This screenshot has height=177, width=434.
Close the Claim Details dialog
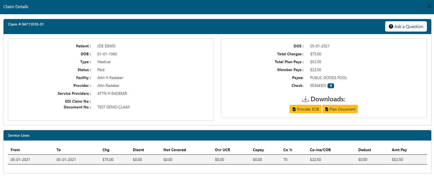tap(429, 6)
